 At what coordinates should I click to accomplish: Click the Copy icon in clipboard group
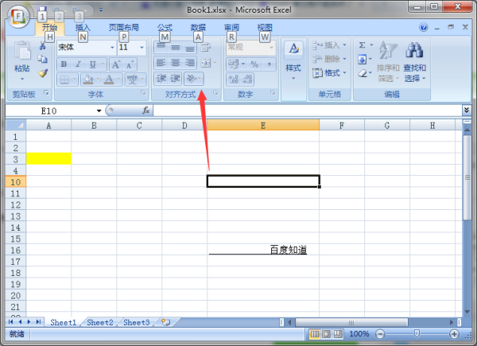tap(43, 60)
